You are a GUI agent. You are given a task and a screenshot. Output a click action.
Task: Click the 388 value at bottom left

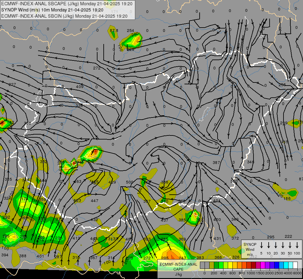[x=23, y=256]
